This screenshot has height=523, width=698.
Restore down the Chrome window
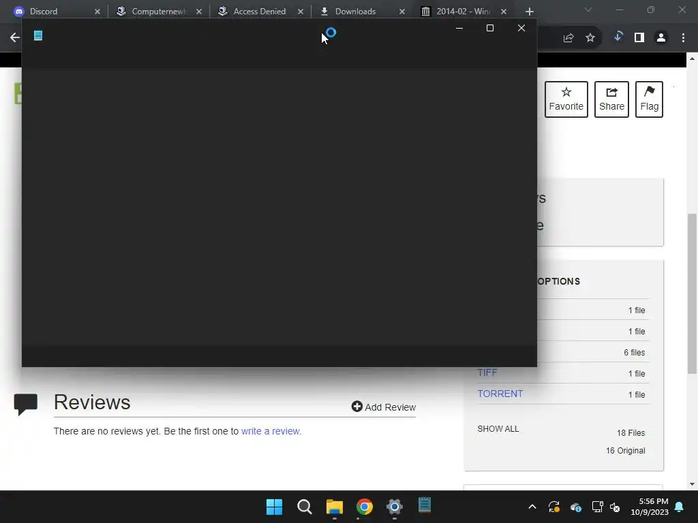pyautogui.click(x=651, y=10)
